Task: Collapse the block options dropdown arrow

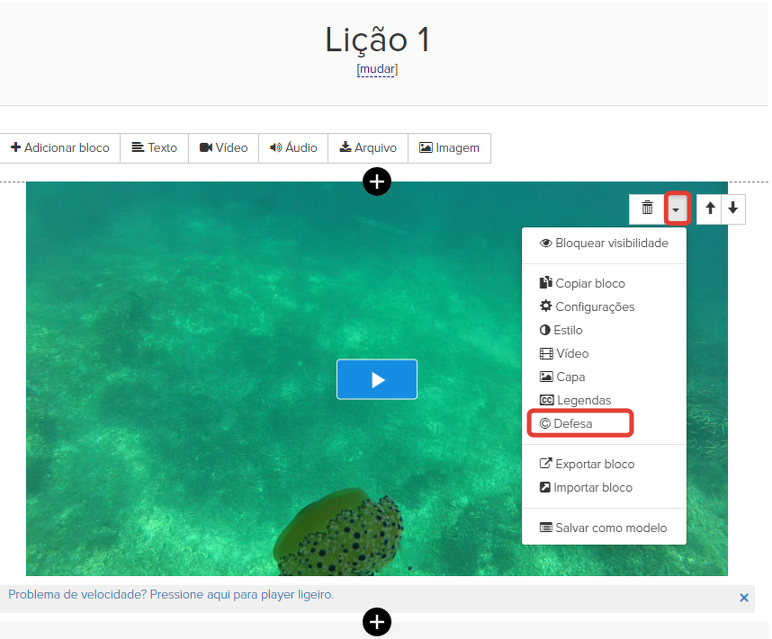Action: pos(678,209)
